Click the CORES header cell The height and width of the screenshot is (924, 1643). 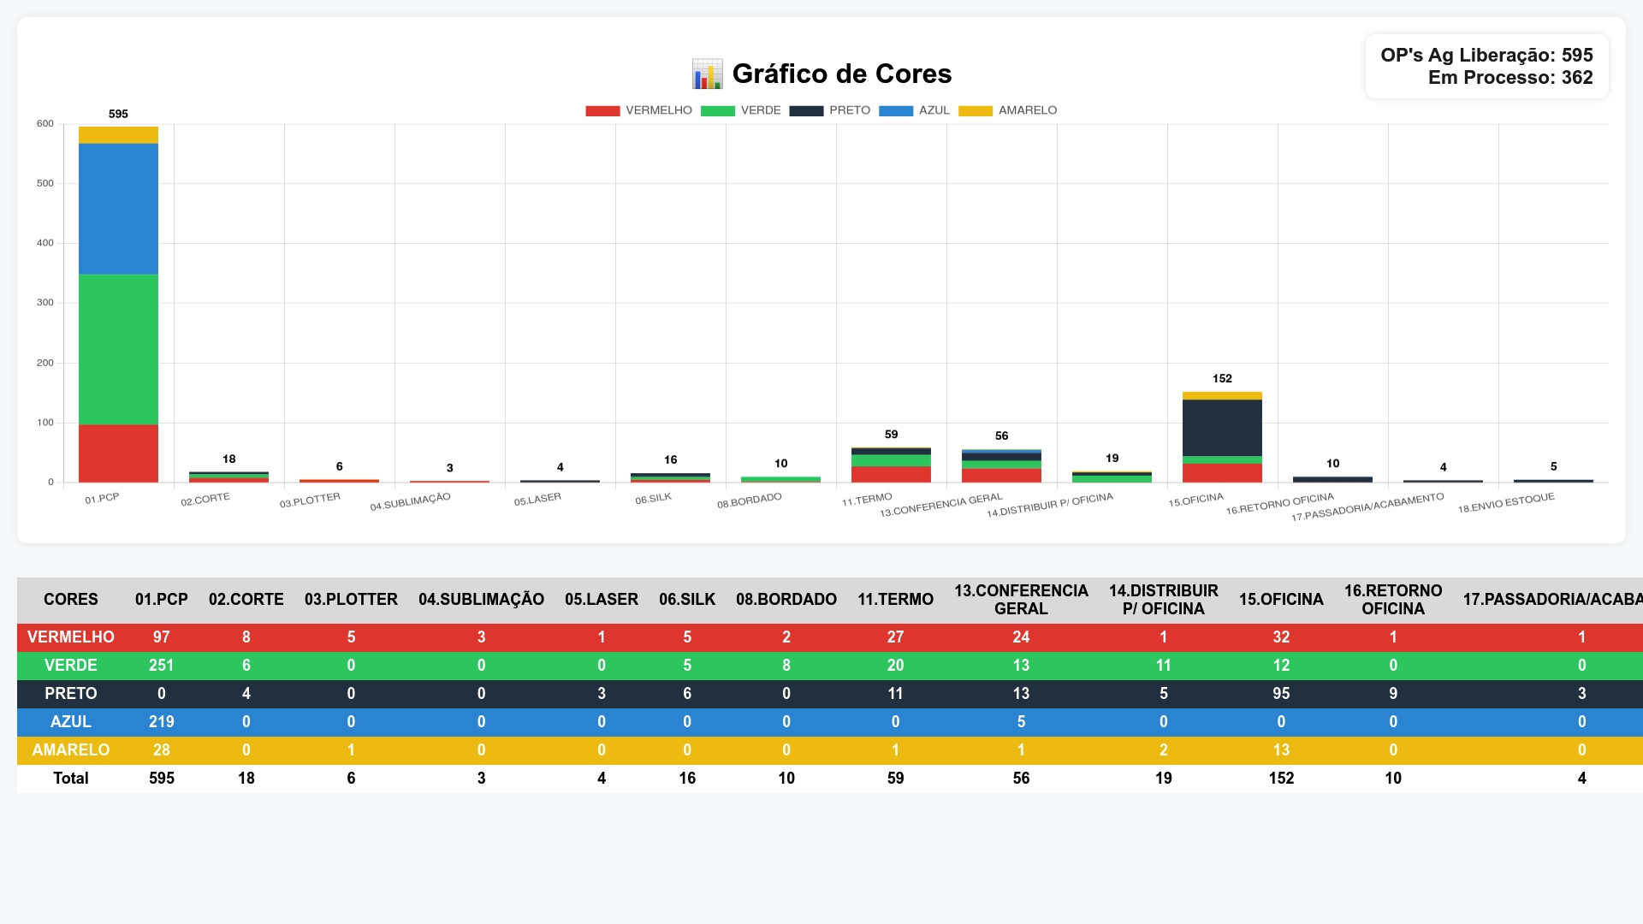70,600
